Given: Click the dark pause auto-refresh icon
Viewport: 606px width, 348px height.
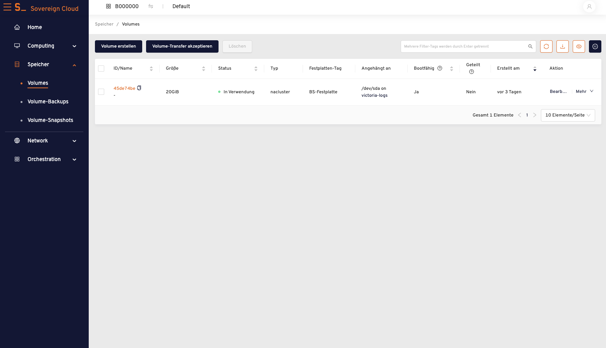Looking at the screenshot, I should [595, 46].
